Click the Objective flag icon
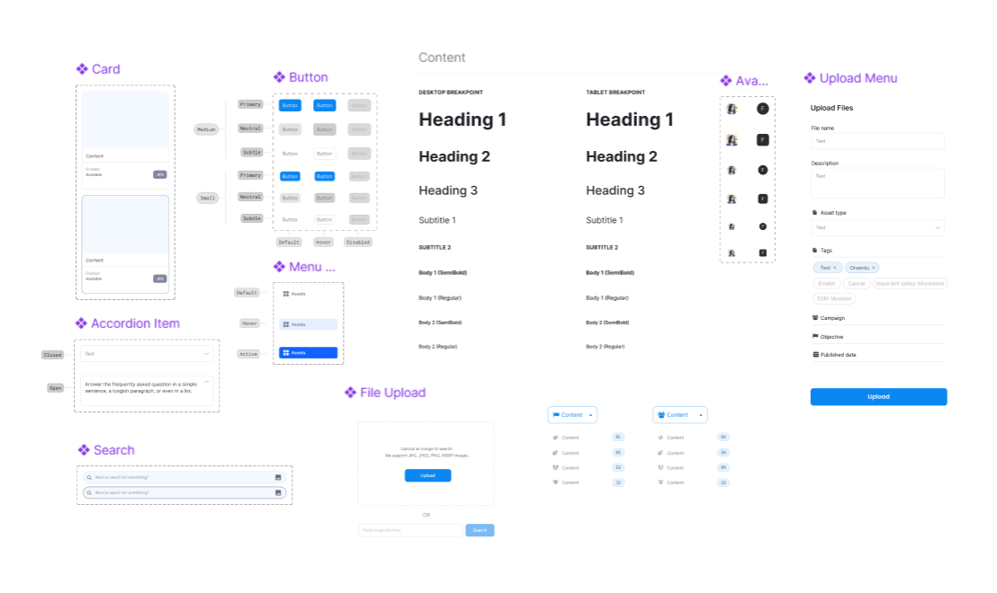Viewport: 997px width, 593px height. click(x=815, y=336)
